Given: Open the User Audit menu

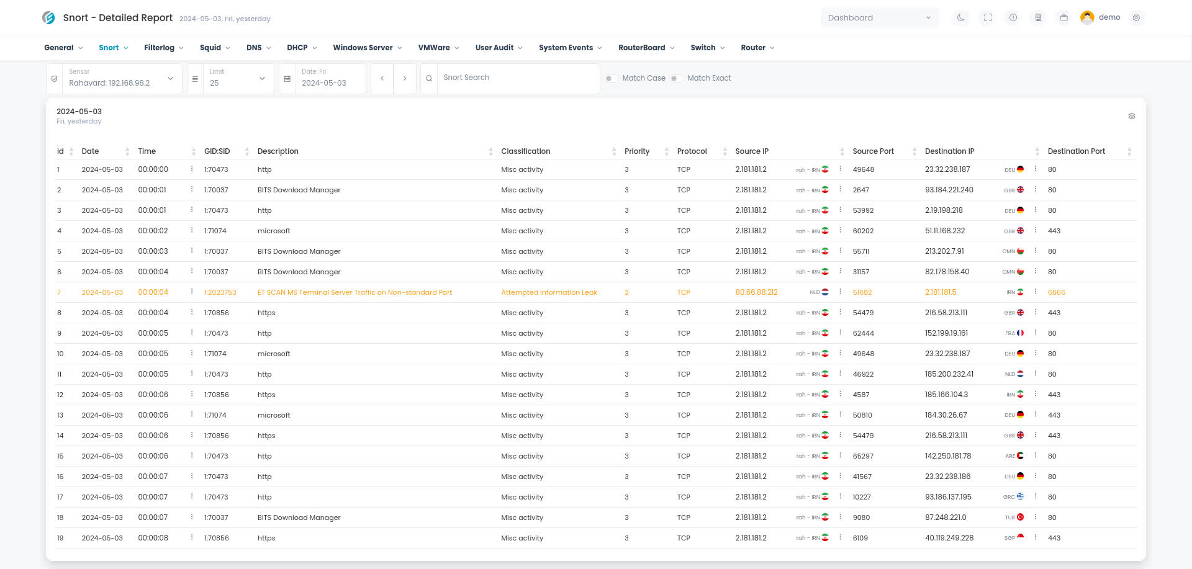Looking at the screenshot, I should coord(499,48).
